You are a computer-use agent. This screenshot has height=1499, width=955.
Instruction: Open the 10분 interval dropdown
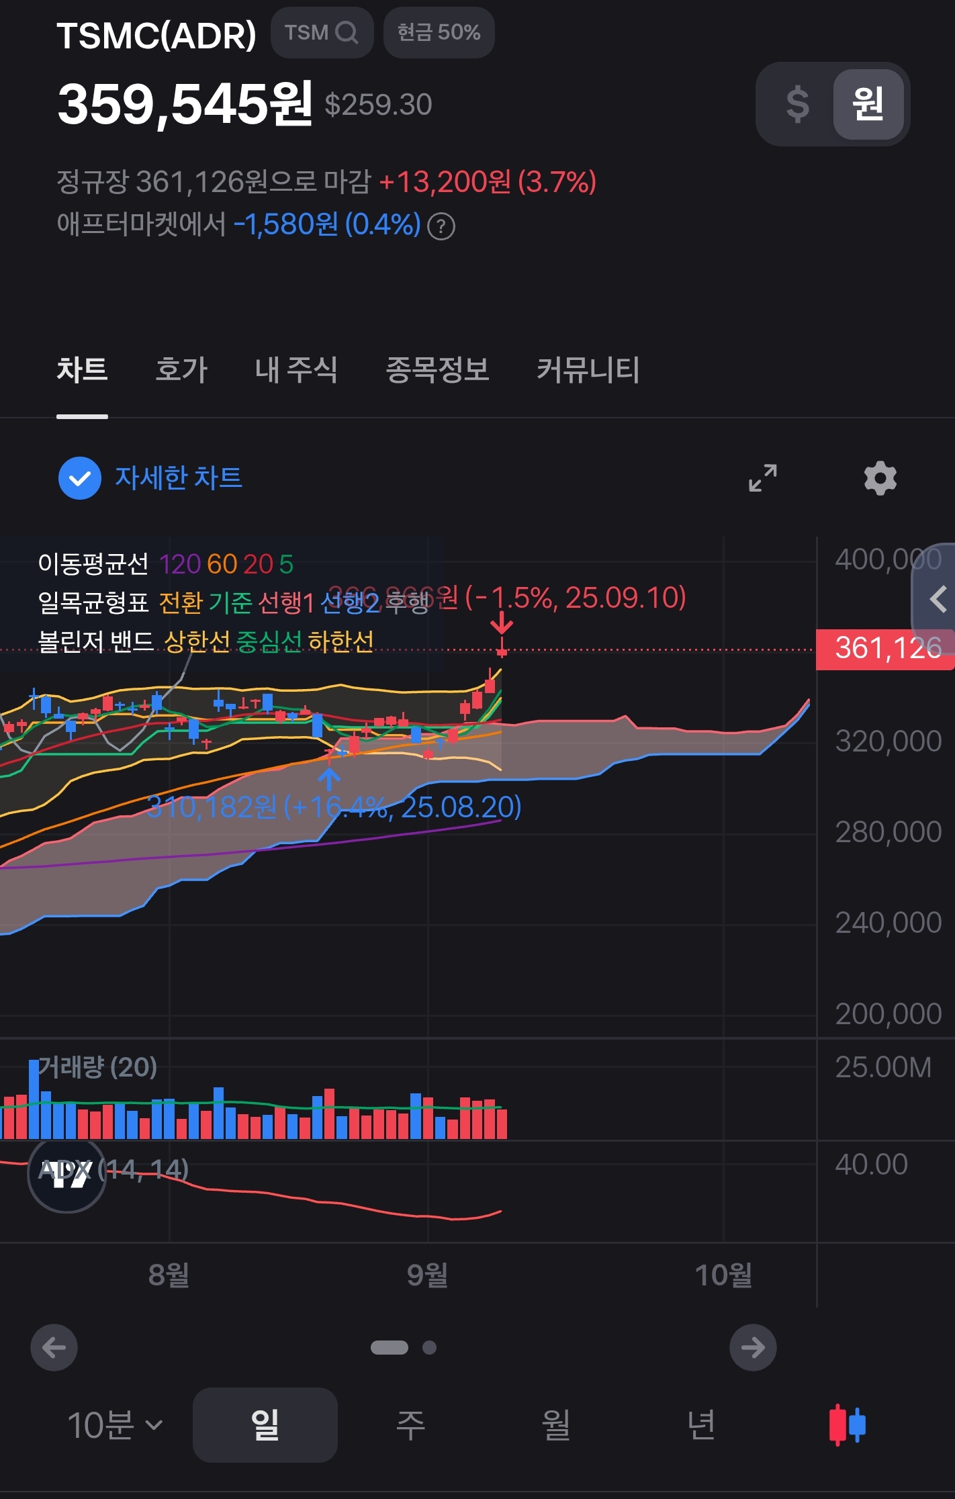115,1425
